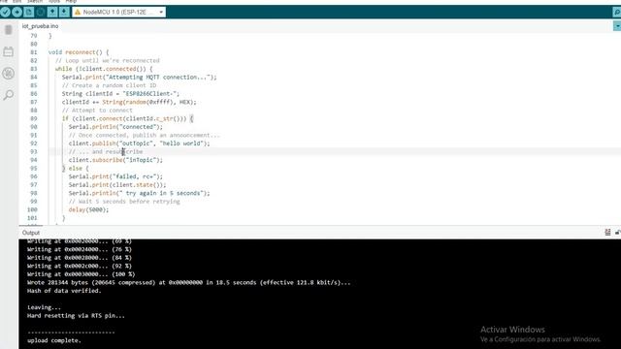Click the comment '// Create a random client ID'
Screen dimensions: 621x349
point(109,85)
